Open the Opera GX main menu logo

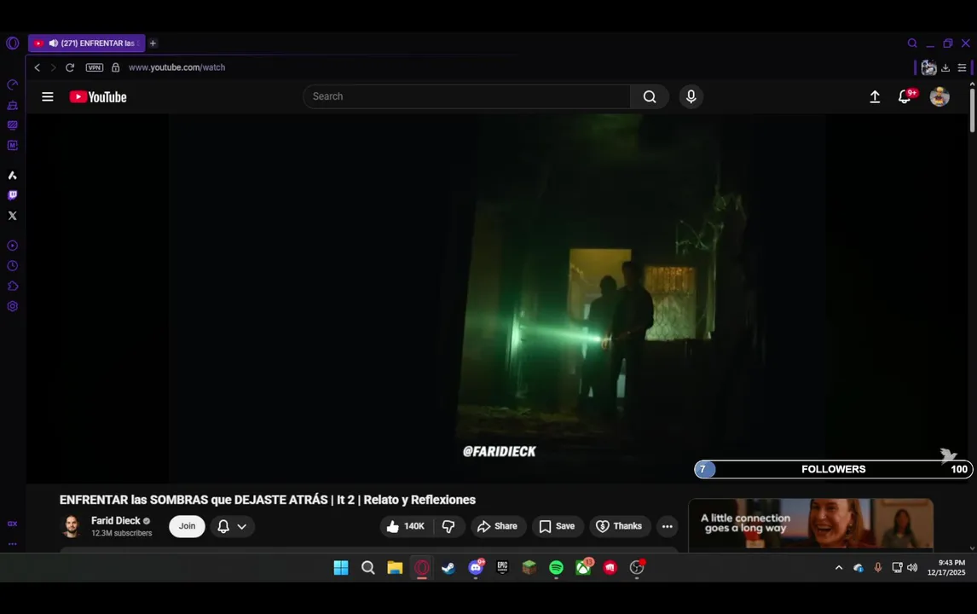[13, 43]
